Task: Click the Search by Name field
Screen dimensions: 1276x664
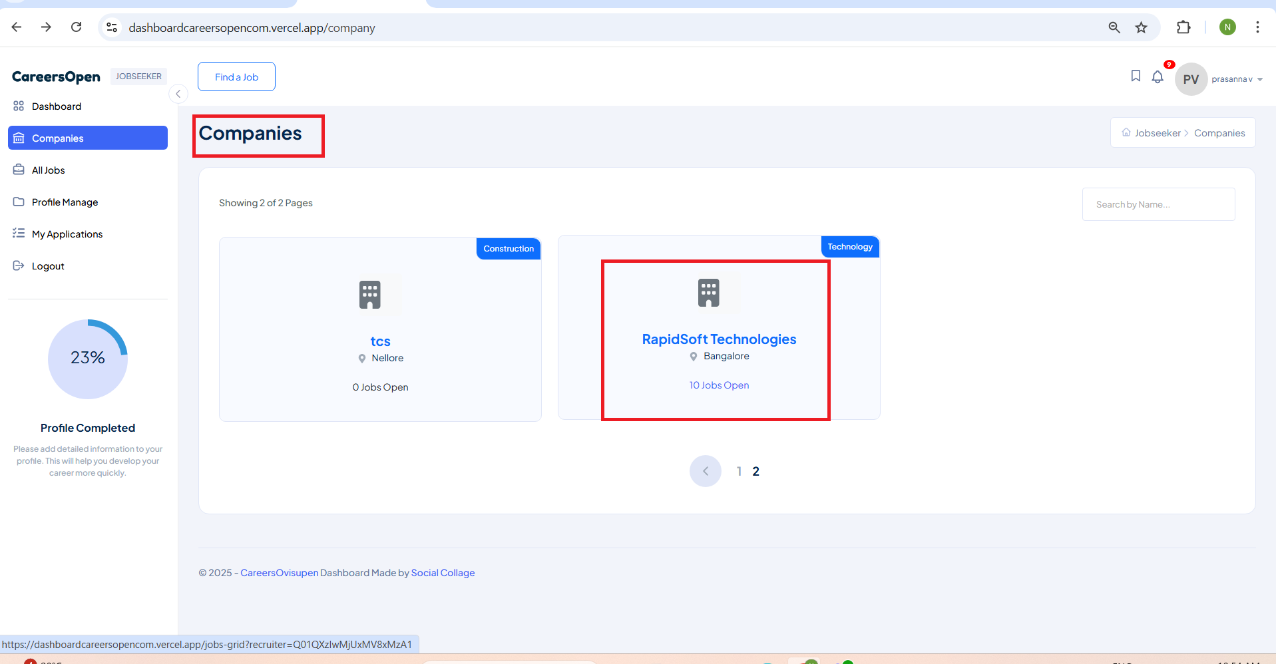Action: 1158,204
